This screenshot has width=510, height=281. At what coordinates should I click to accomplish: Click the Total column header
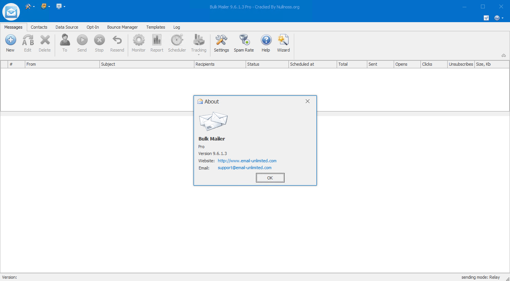coord(352,64)
